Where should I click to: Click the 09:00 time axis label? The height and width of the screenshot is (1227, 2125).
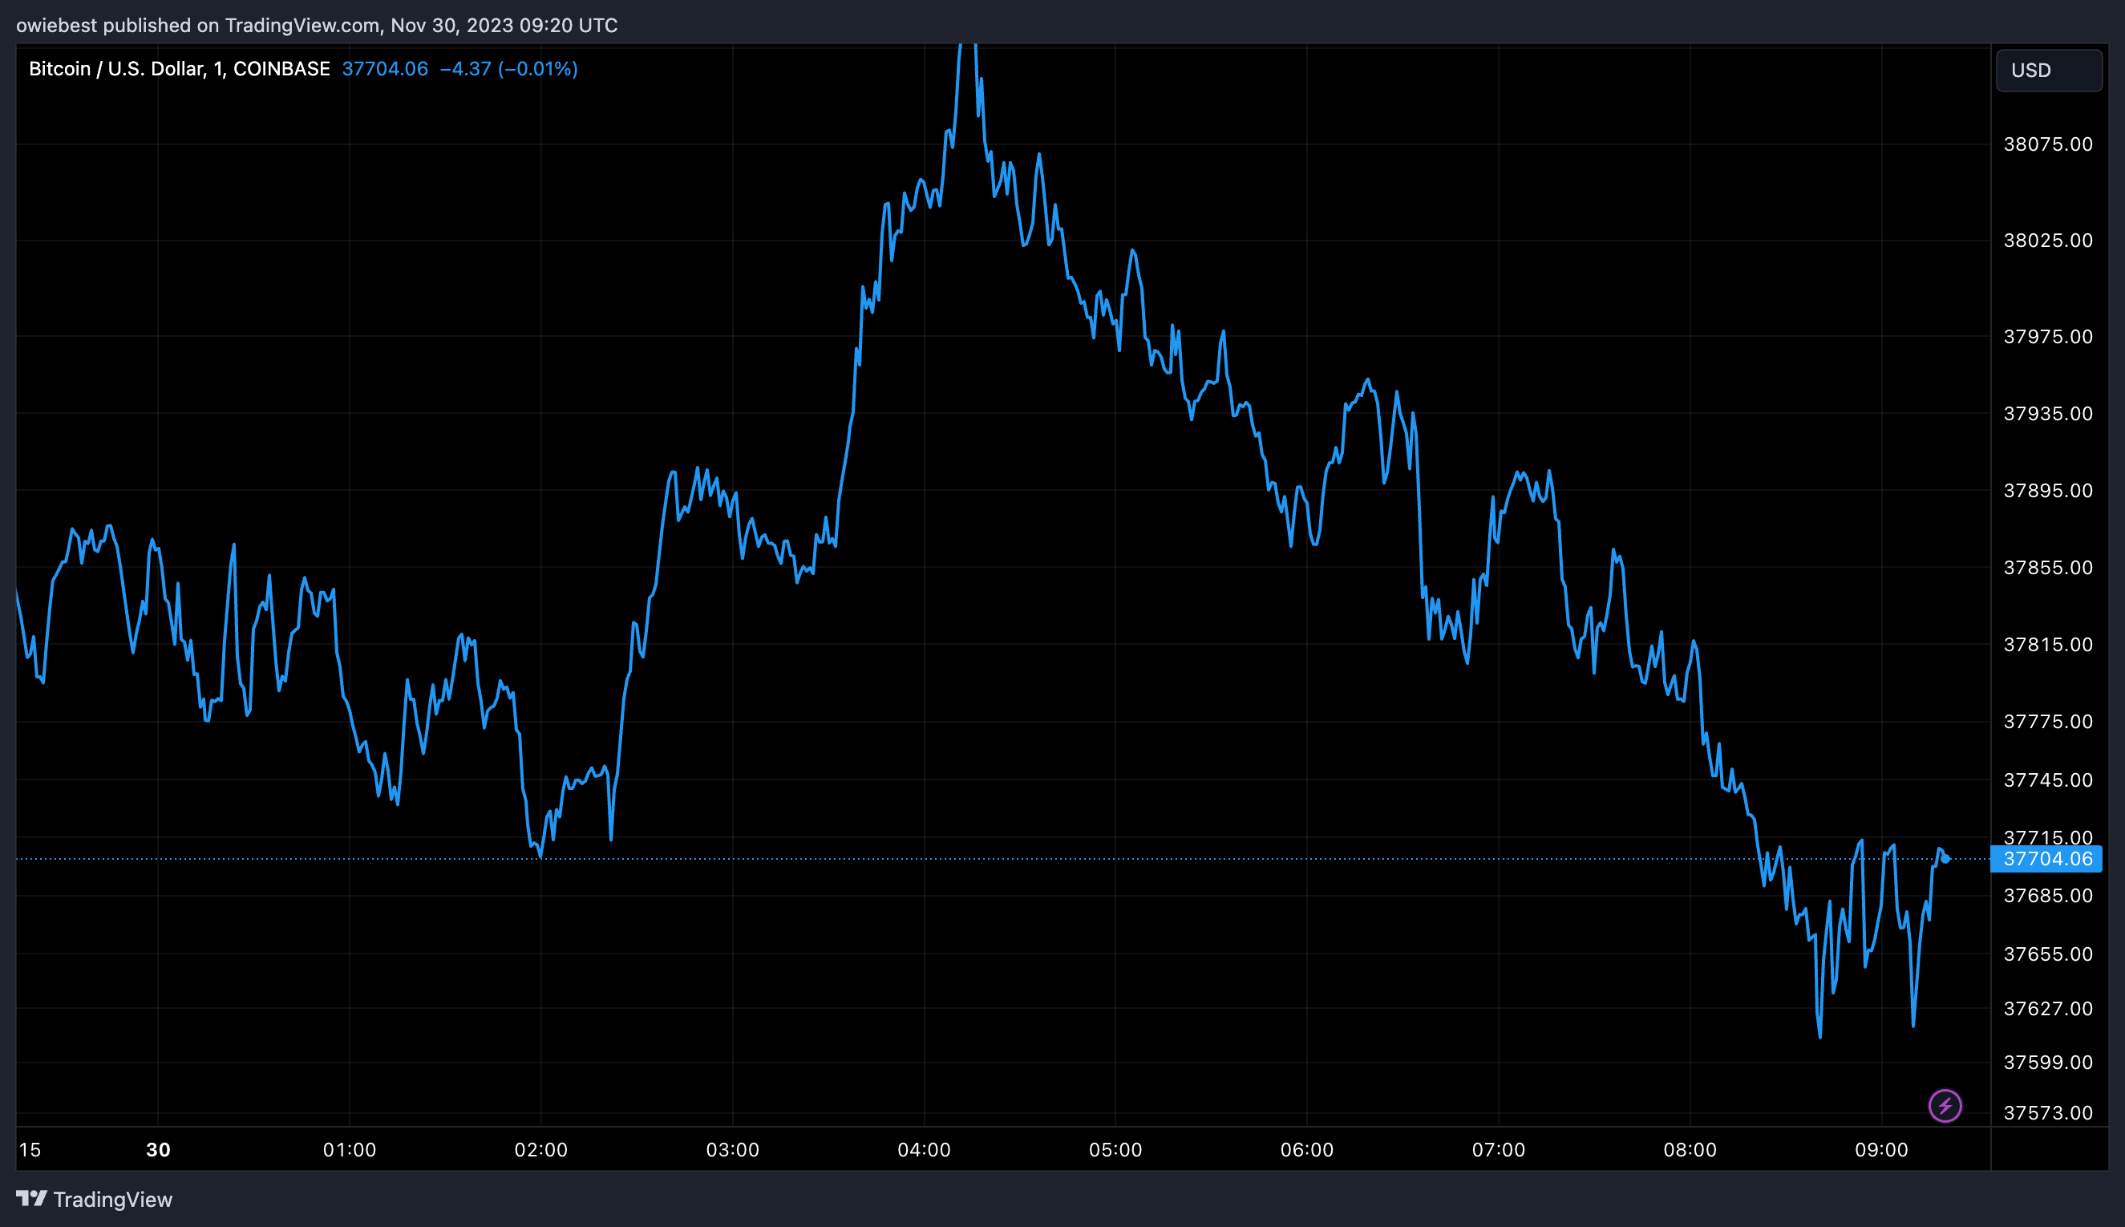(1881, 1149)
